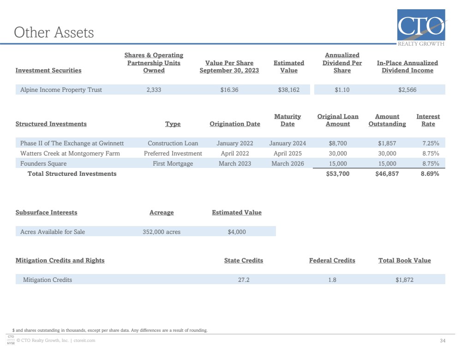Select 'Watters Creek at Montgomery Farm' row
The image size is (461, 346).
[x=230, y=153]
